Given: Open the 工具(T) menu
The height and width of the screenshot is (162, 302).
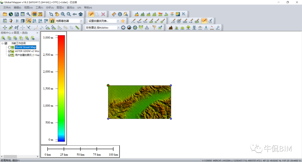Looking at the screenshot, I should pyautogui.click(x=39, y=8).
